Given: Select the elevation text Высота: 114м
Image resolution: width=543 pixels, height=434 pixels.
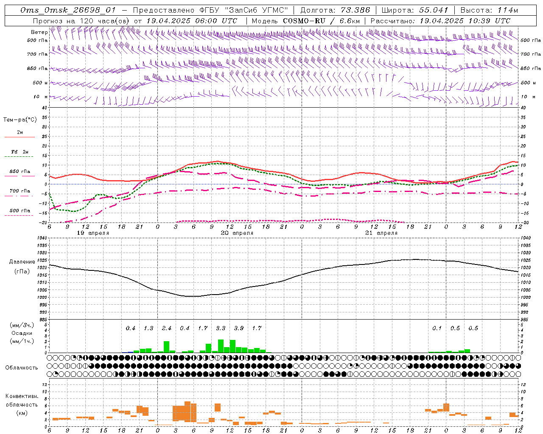Looking at the screenshot, I should 489,10.
